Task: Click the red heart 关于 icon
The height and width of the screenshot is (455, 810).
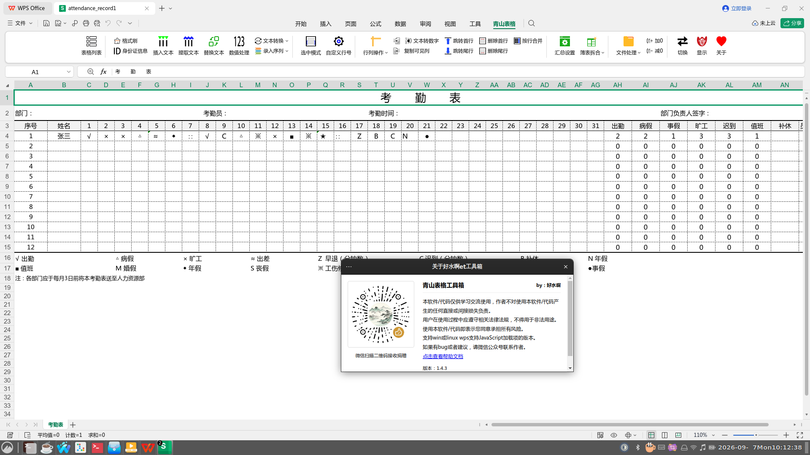Action: tap(721, 41)
